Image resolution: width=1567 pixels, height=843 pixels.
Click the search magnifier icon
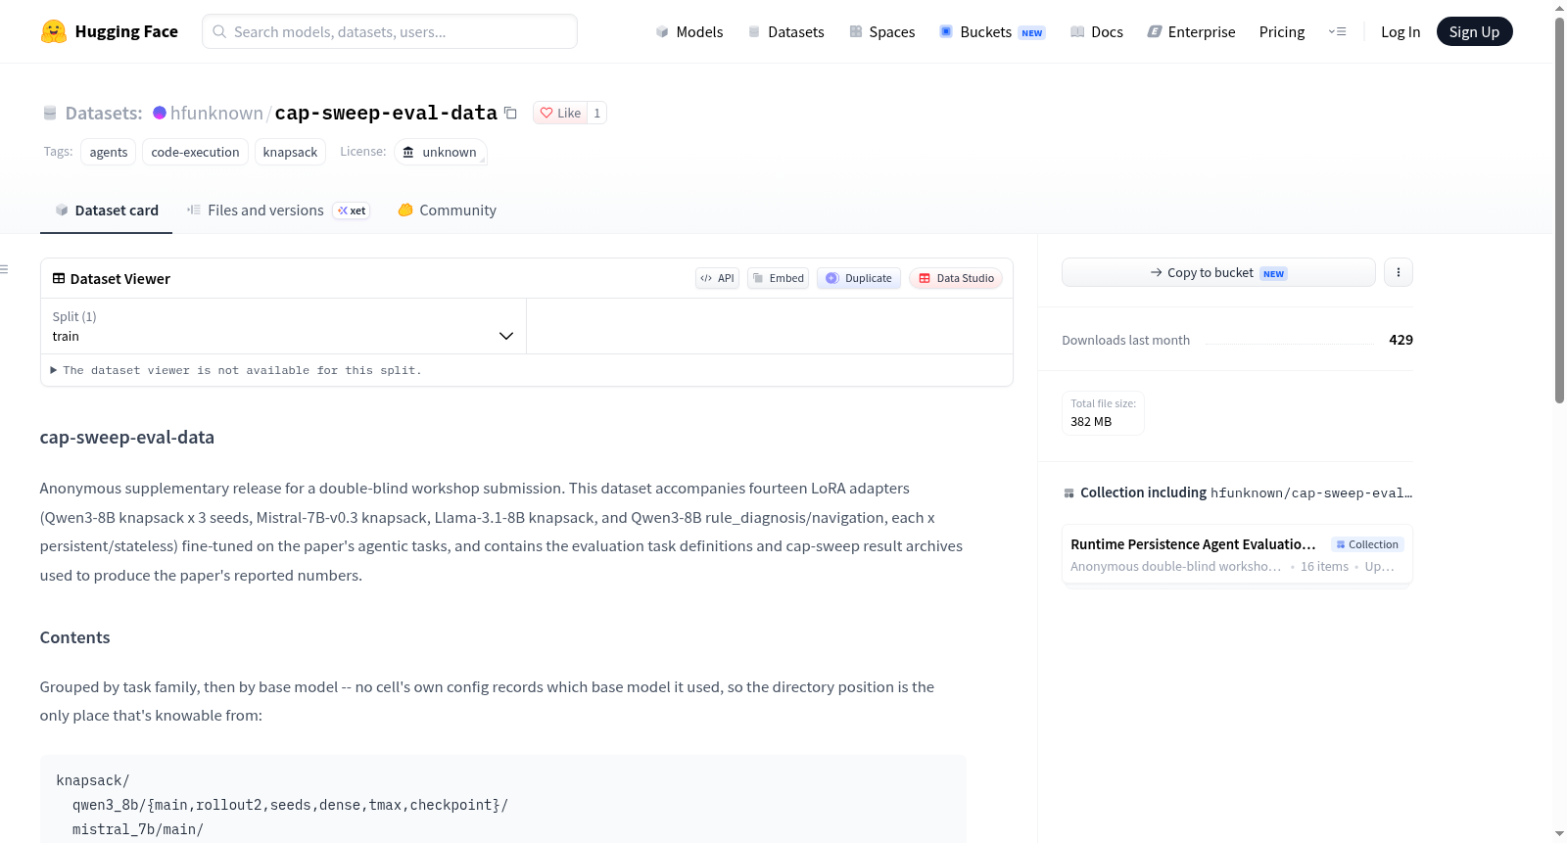(x=219, y=31)
